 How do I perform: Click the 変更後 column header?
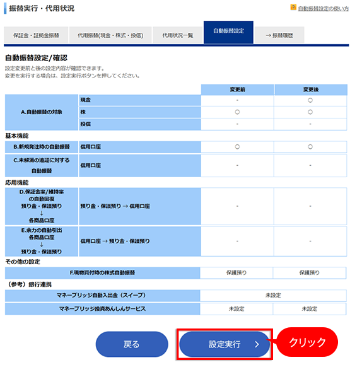[311, 90]
